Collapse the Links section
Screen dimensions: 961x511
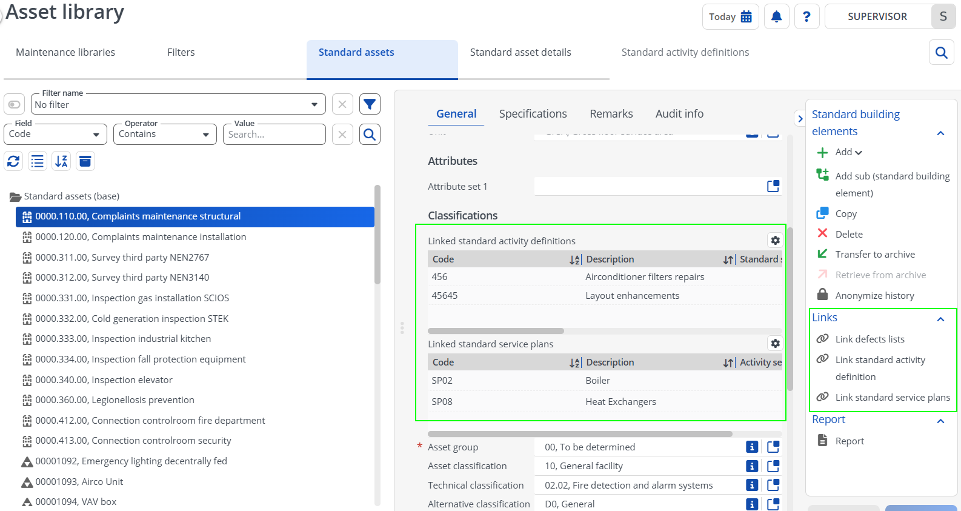(940, 319)
